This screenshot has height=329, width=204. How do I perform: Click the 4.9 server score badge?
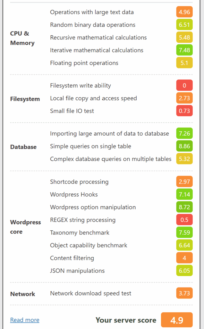(x=177, y=320)
